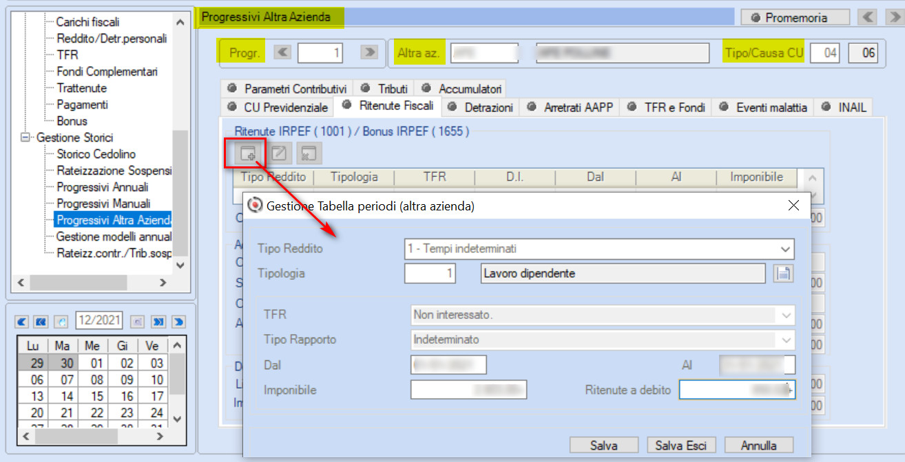Screen dimensions: 905x462
Task: Open the Promemoria button
Action: [x=795, y=18]
